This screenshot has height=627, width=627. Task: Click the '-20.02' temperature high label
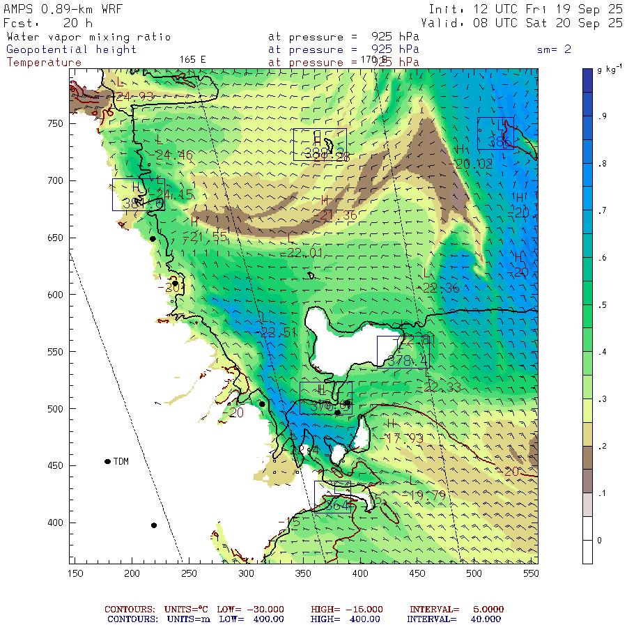[x=470, y=164]
